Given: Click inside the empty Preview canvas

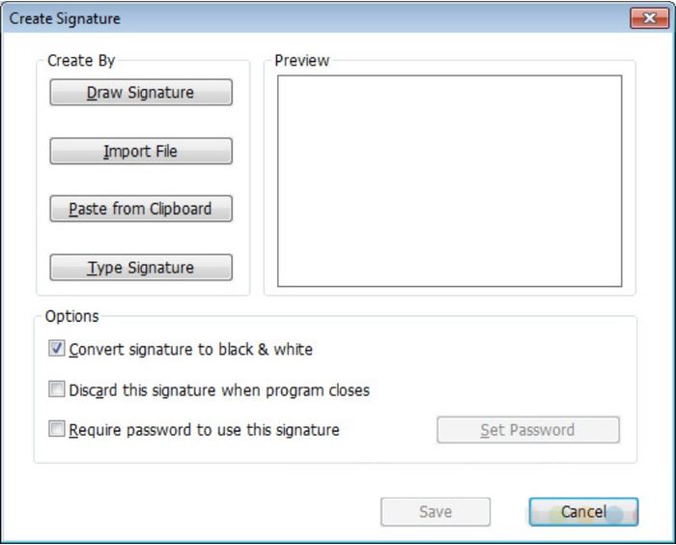Looking at the screenshot, I should pyautogui.click(x=450, y=182).
